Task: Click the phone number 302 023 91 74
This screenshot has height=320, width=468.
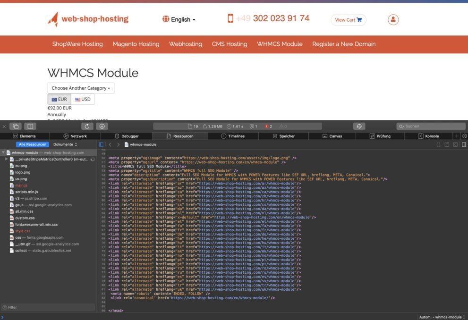Action: point(281,18)
